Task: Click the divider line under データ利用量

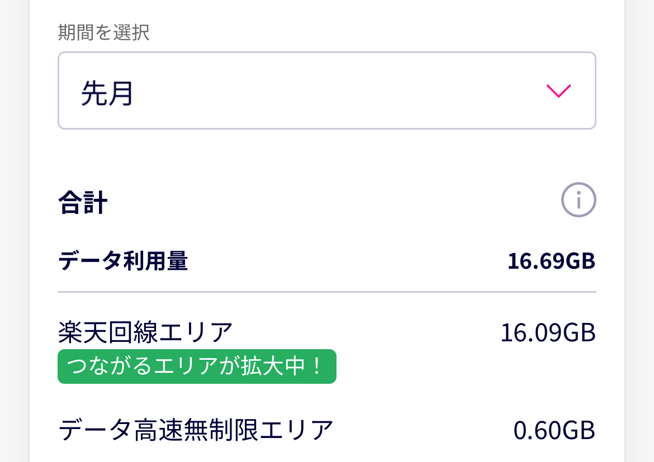Action: pyautogui.click(x=327, y=292)
